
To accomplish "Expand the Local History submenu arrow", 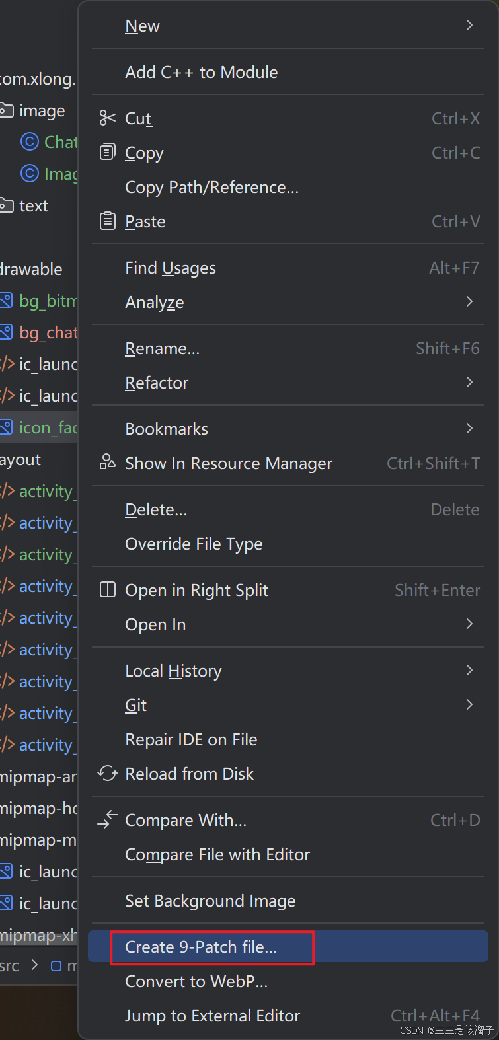I will 469,671.
